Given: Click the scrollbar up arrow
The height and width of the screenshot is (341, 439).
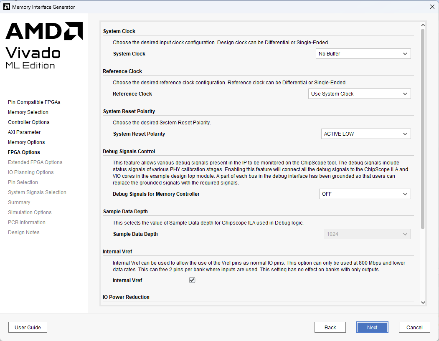Looking at the screenshot, I should point(423,25).
